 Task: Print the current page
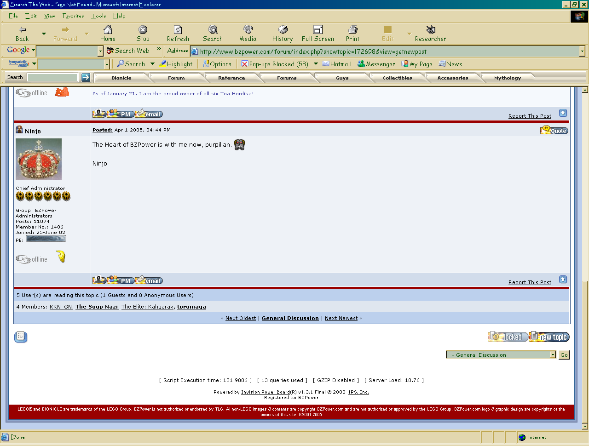point(353,34)
